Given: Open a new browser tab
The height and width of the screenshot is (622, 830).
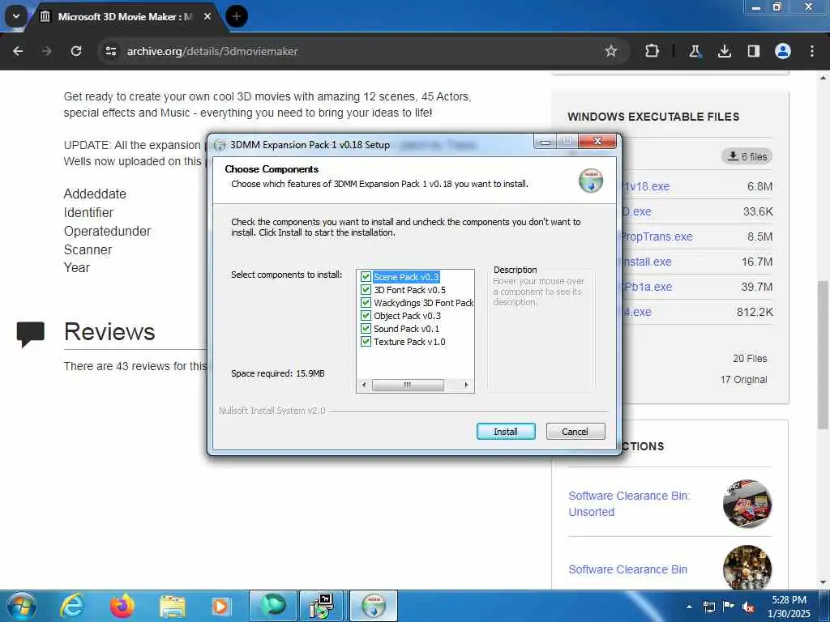Looking at the screenshot, I should [x=237, y=16].
